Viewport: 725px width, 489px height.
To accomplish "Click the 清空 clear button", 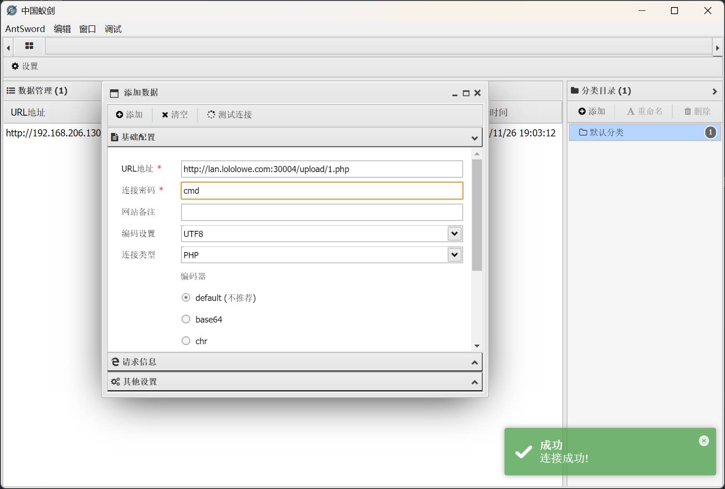I will coord(174,115).
